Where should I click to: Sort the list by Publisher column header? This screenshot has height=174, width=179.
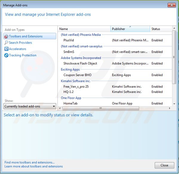point(130,29)
